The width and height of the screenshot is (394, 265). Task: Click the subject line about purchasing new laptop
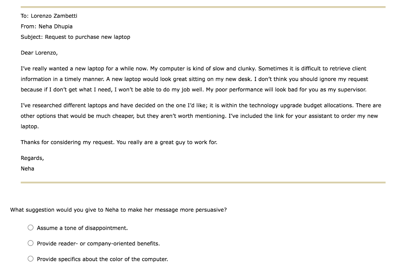click(75, 37)
